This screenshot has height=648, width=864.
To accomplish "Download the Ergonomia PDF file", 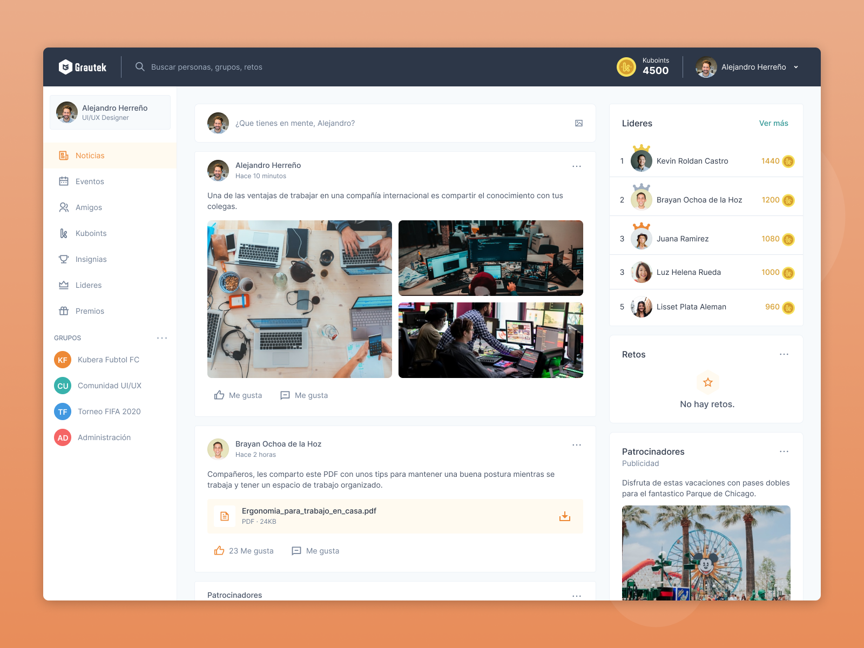I will click(x=565, y=516).
